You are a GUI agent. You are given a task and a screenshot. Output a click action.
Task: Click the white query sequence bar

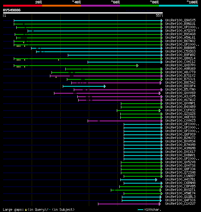pyautogui.click(x=83, y=13)
